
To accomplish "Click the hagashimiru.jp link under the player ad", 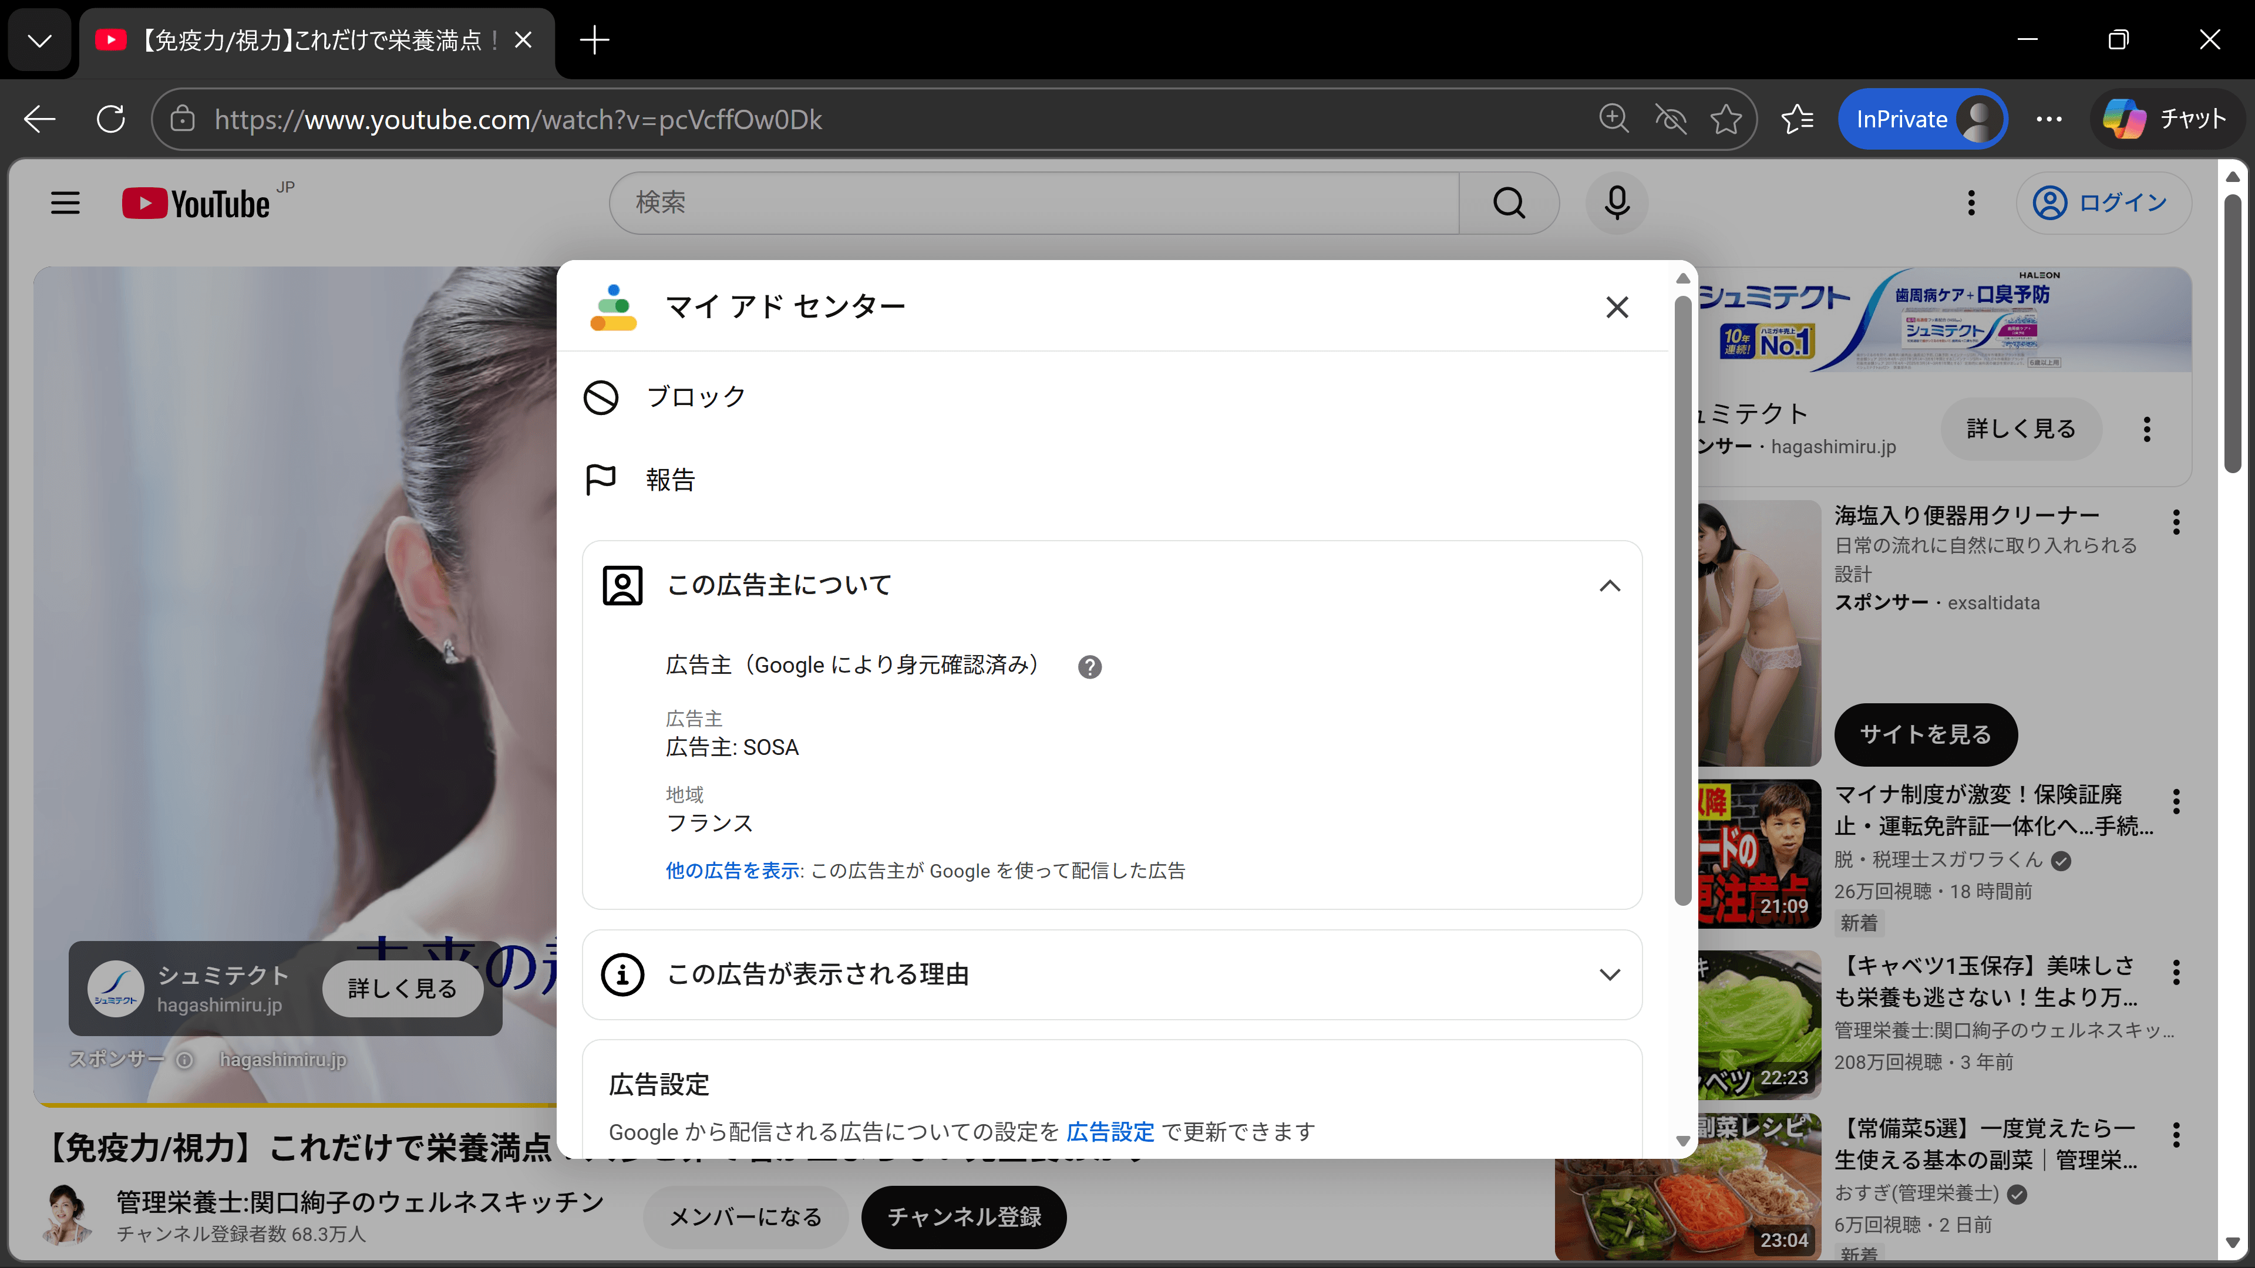I will click(282, 1060).
